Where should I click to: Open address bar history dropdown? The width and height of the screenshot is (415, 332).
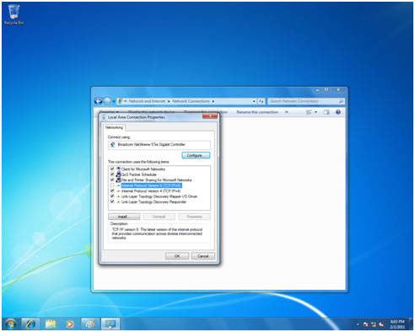click(x=254, y=101)
